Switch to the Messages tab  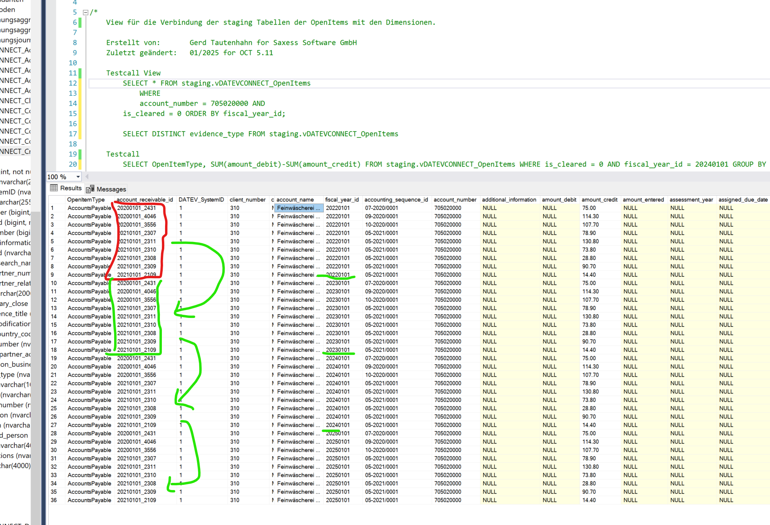(111, 189)
